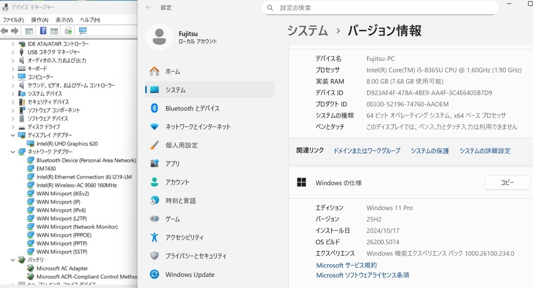This screenshot has height=288, width=533.
Task: Open Bluetooth とデバイス in Settings sidebar
Action: coord(192,108)
